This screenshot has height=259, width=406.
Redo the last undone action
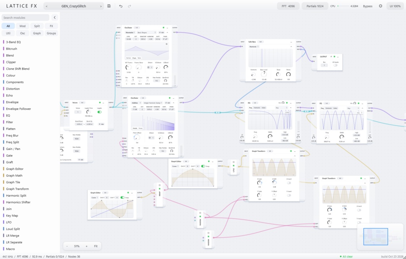click(130, 6)
